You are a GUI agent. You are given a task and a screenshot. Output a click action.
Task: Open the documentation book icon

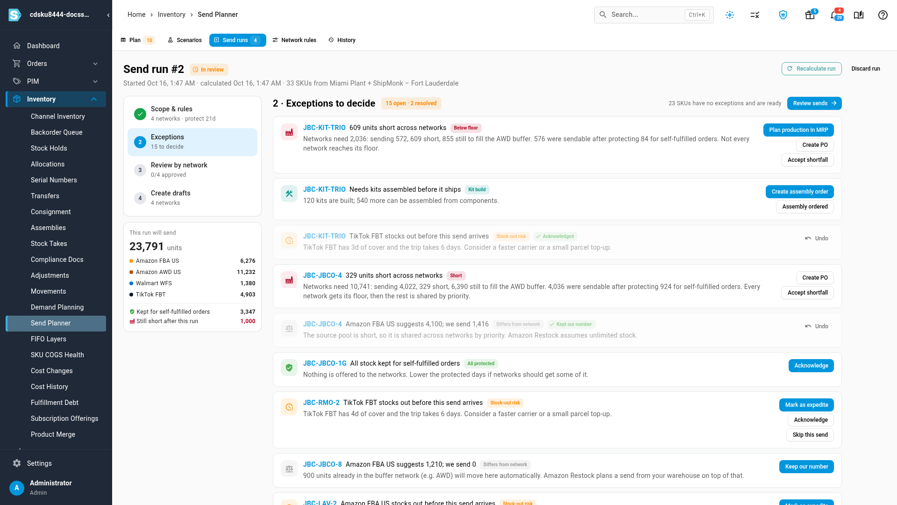859,15
